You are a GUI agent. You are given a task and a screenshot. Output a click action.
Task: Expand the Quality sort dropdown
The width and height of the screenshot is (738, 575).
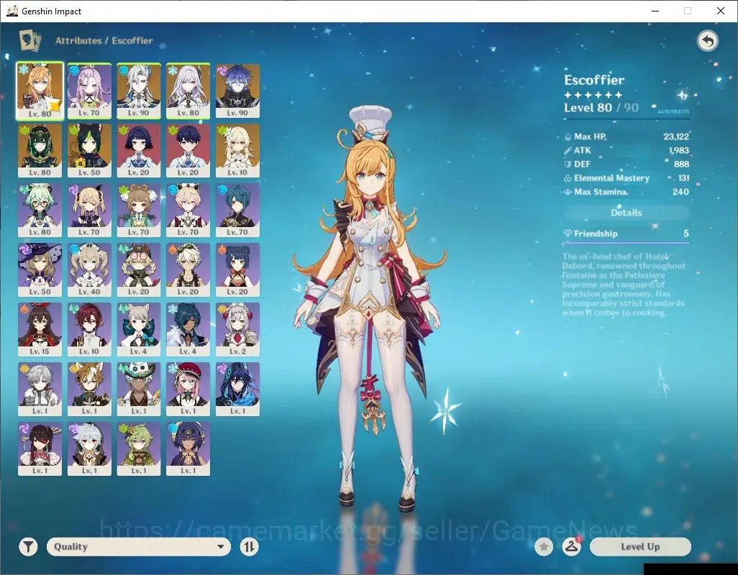click(139, 547)
